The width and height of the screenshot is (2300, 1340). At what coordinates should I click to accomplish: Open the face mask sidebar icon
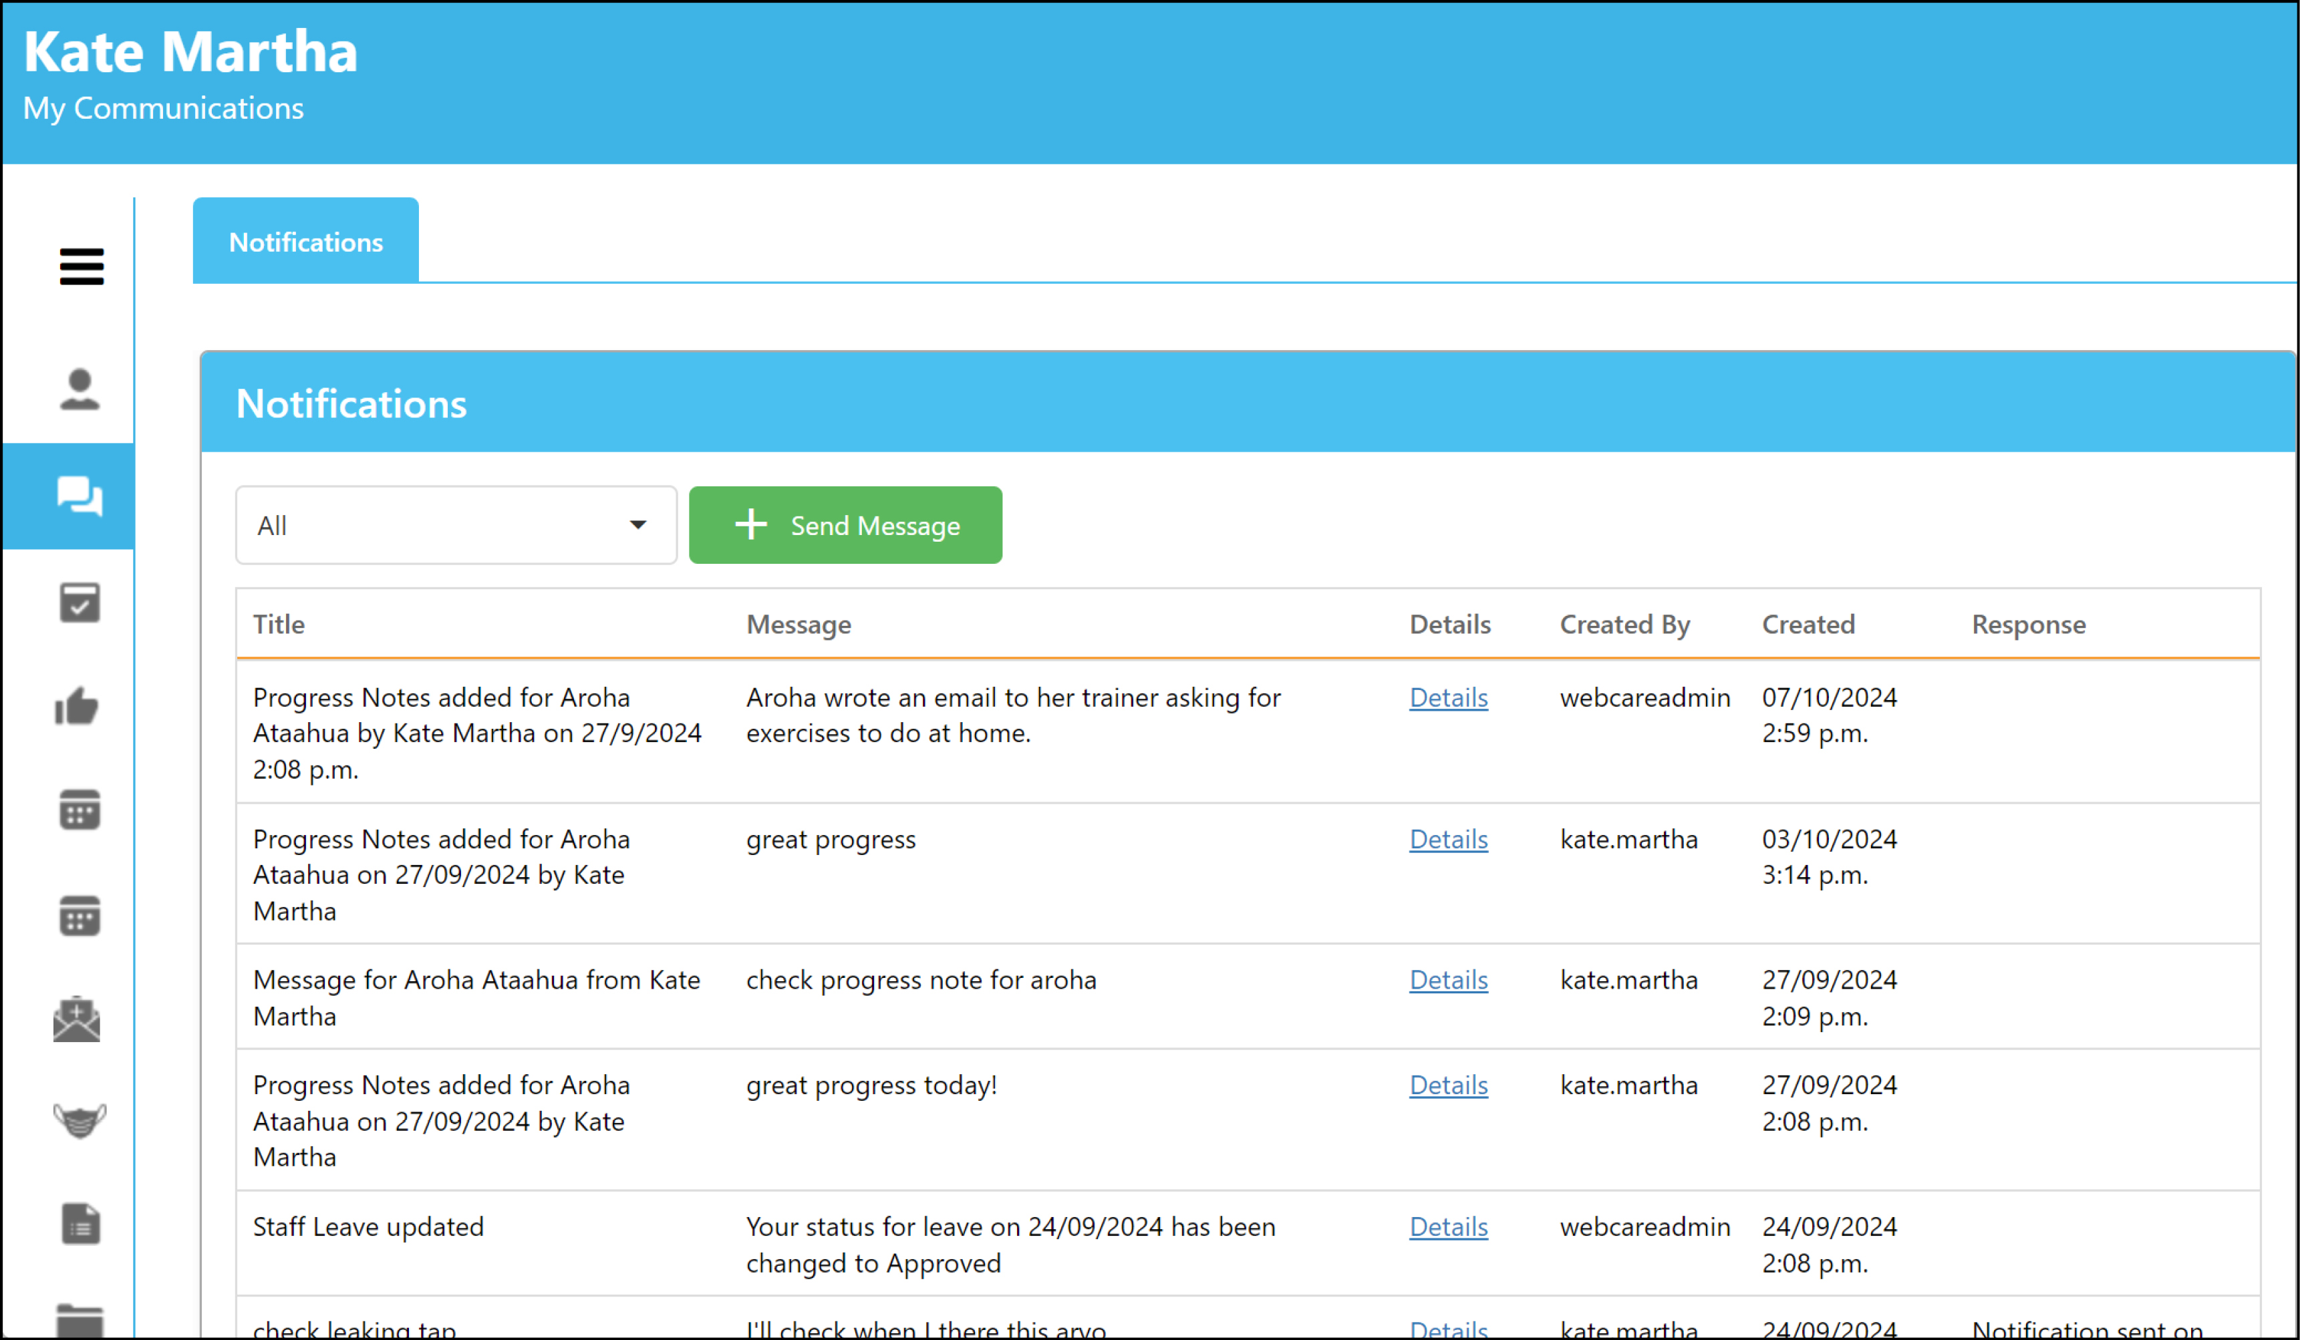tap(80, 1120)
